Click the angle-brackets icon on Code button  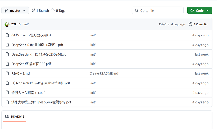tap(192, 10)
